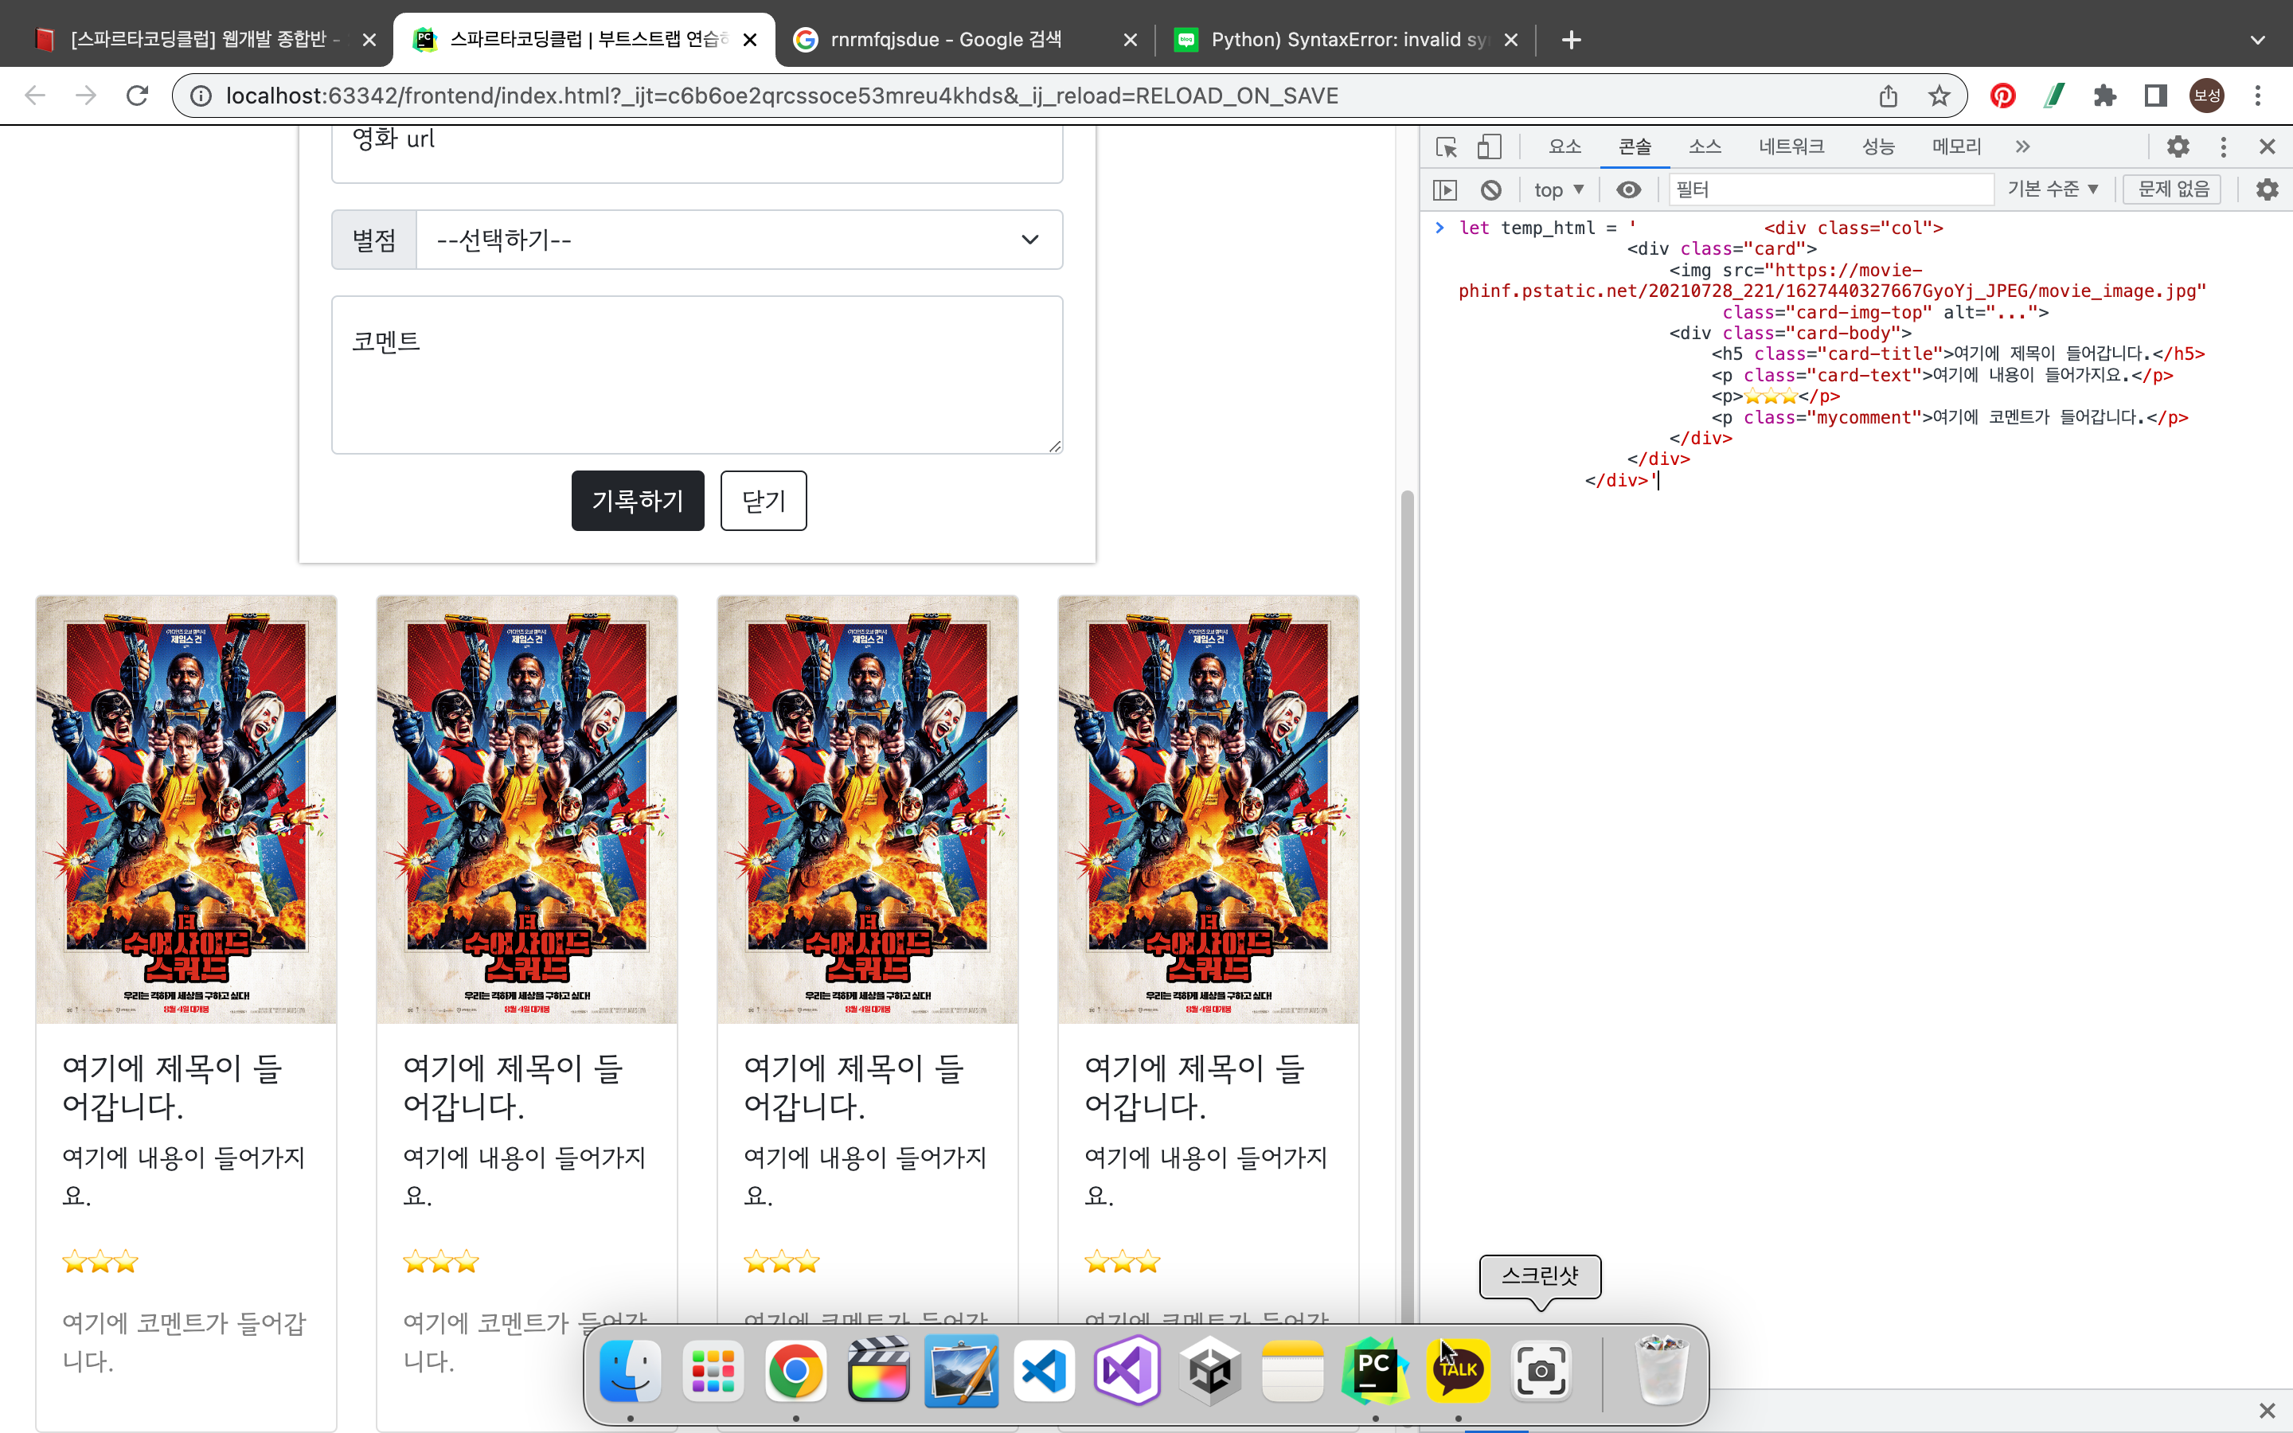Switch to the 요소 tab
Image resolution: width=2293 pixels, height=1433 pixels.
(x=1564, y=147)
